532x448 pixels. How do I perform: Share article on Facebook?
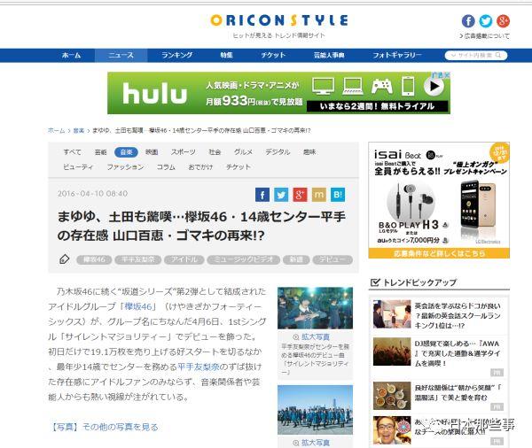262,195
